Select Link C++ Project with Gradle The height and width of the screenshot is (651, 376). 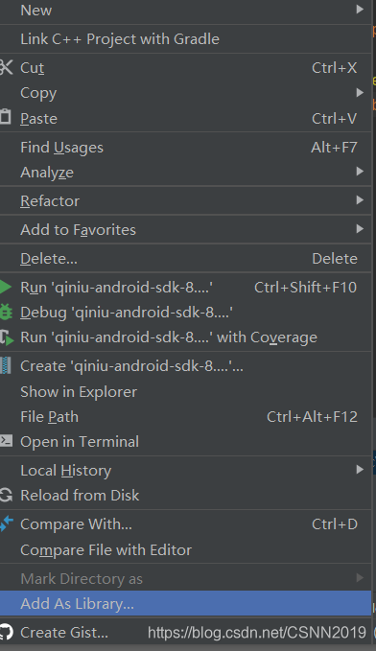pos(185,39)
